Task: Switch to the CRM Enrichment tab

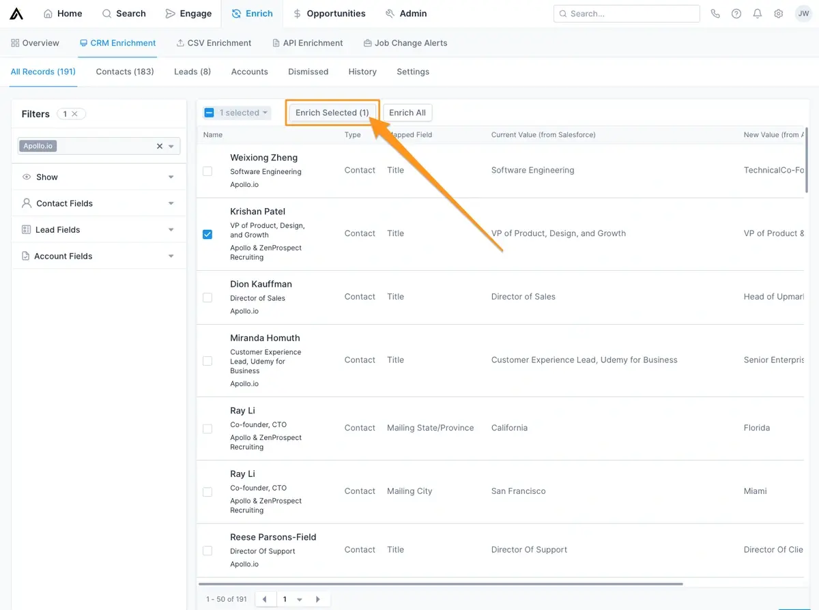Action: (x=117, y=43)
